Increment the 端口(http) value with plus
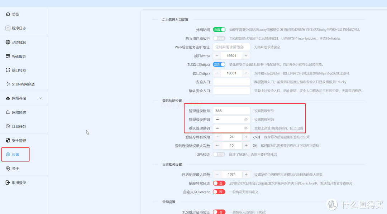387x214 pixels. click(246, 55)
